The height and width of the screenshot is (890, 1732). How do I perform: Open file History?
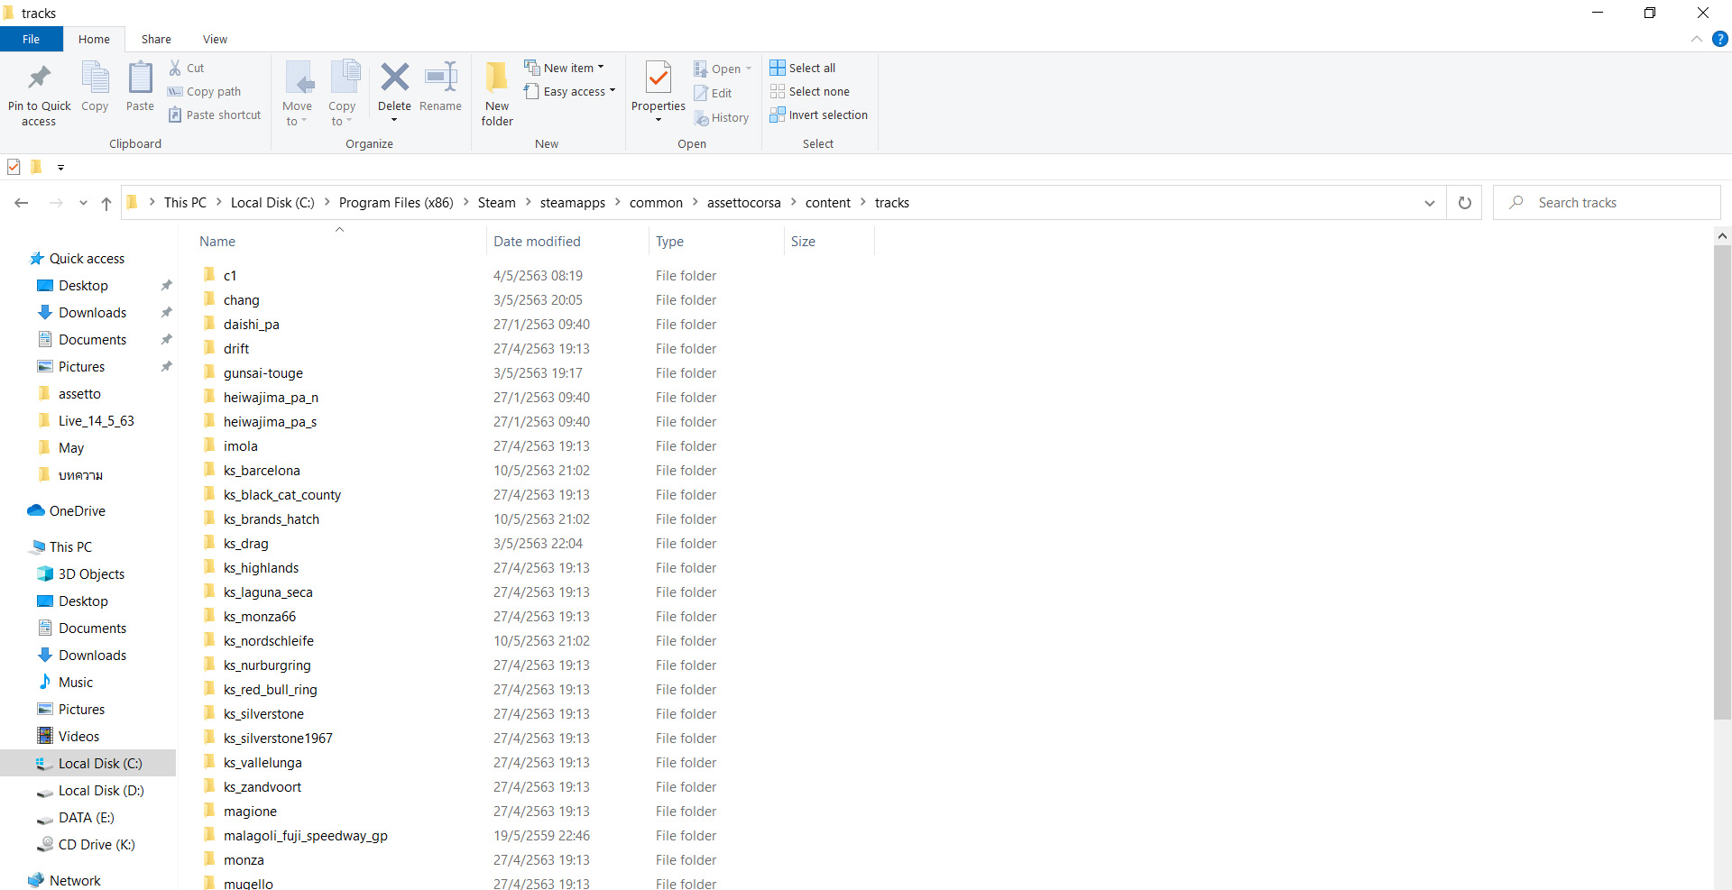(x=722, y=117)
